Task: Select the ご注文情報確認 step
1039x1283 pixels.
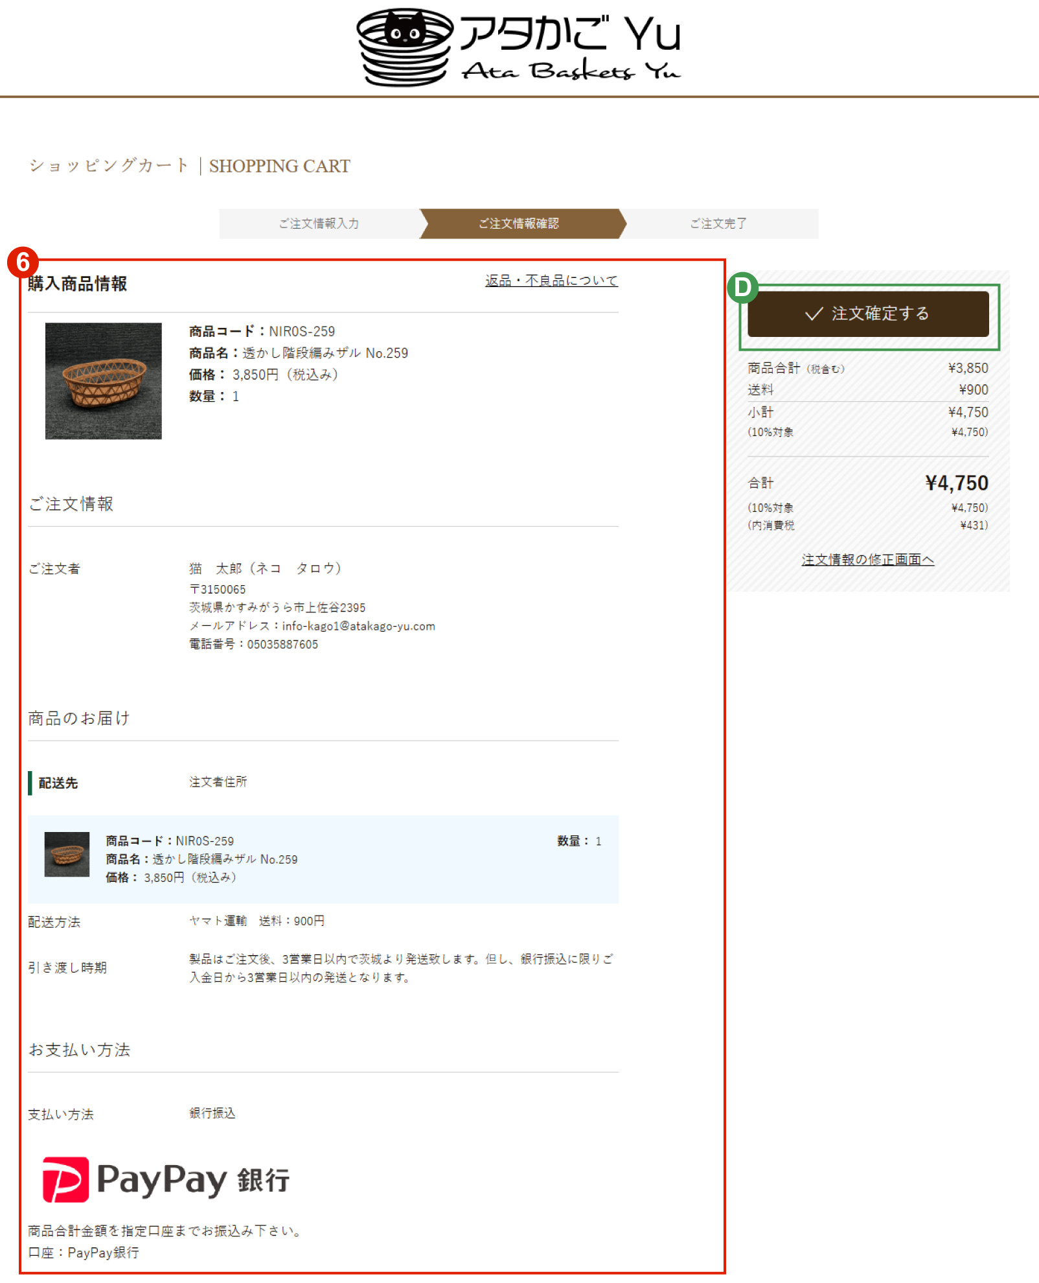Action: 519,224
